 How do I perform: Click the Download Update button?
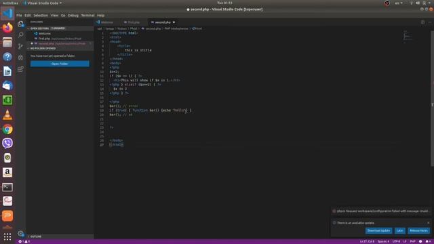(x=378, y=230)
